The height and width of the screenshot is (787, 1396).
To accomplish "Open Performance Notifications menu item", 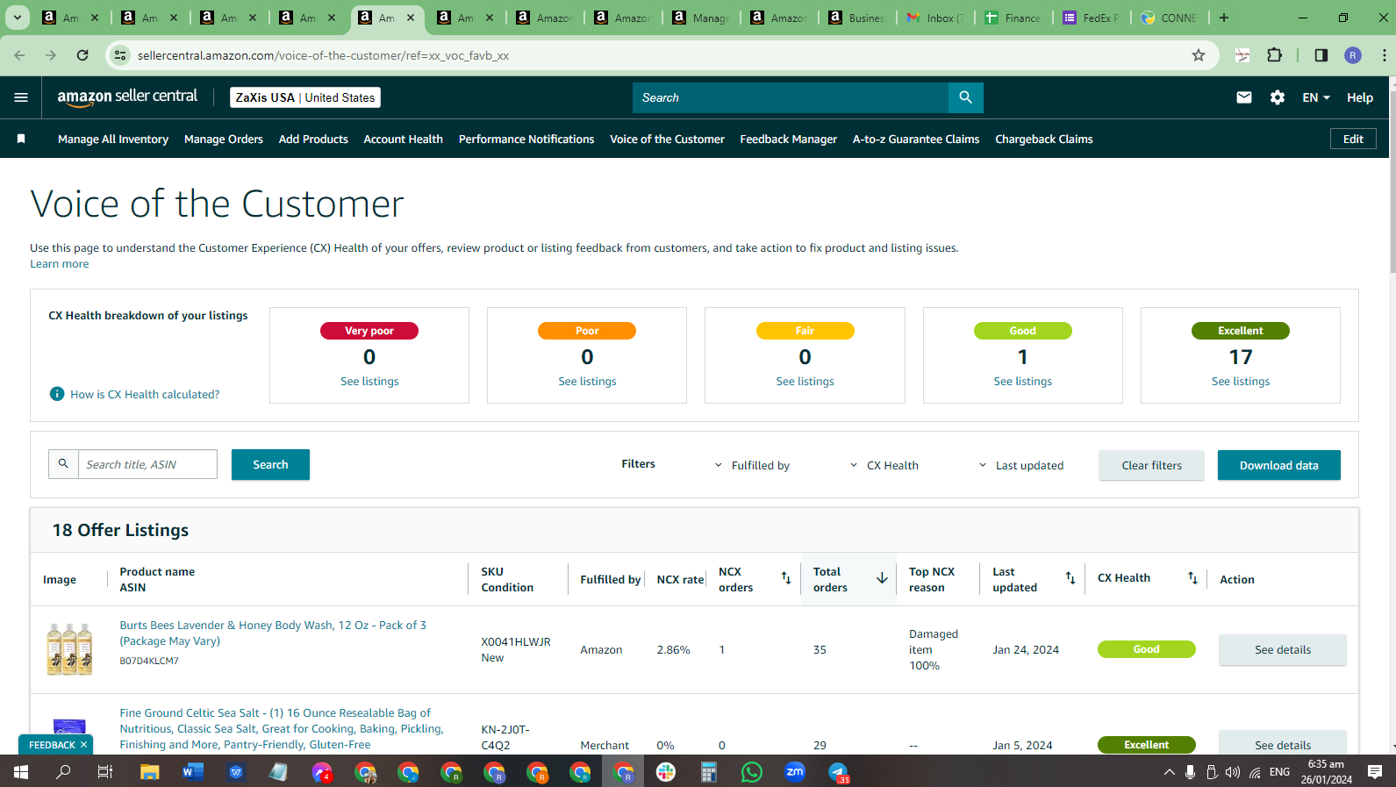I will (x=526, y=139).
